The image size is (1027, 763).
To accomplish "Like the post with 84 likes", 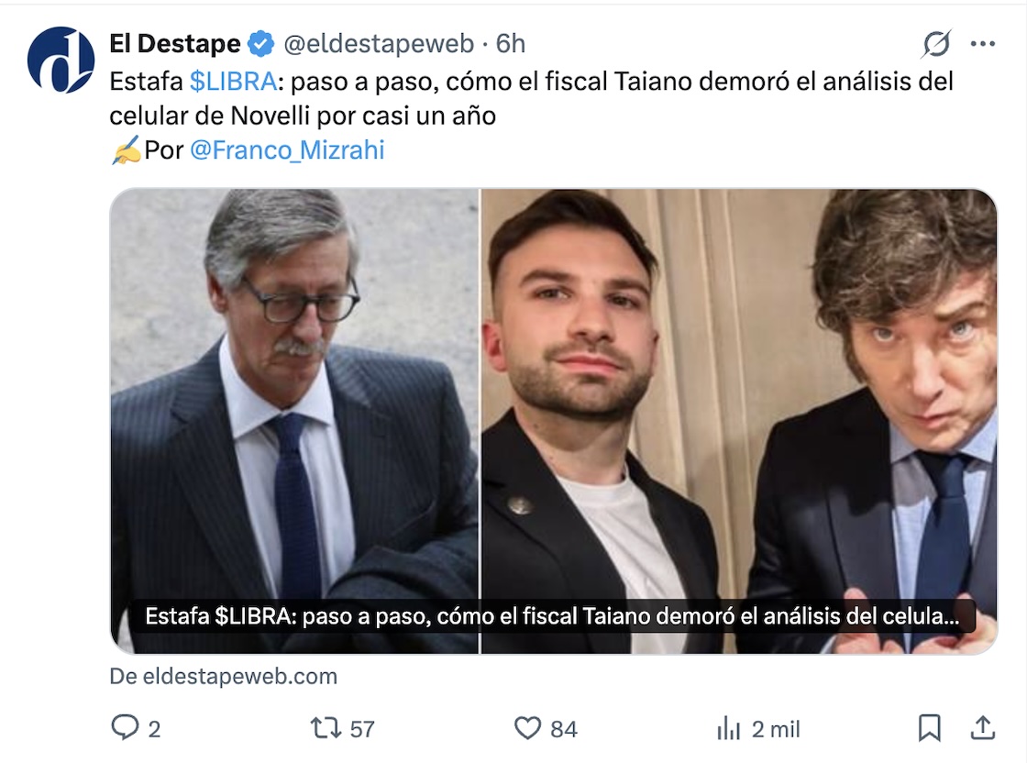I will click(x=528, y=728).
